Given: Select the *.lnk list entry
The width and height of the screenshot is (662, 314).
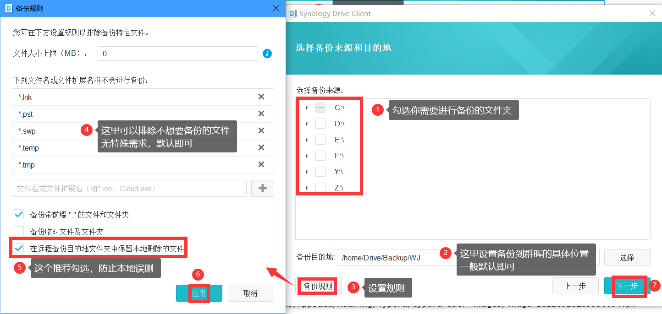Looking at the screenshot, I should (143, 97).
